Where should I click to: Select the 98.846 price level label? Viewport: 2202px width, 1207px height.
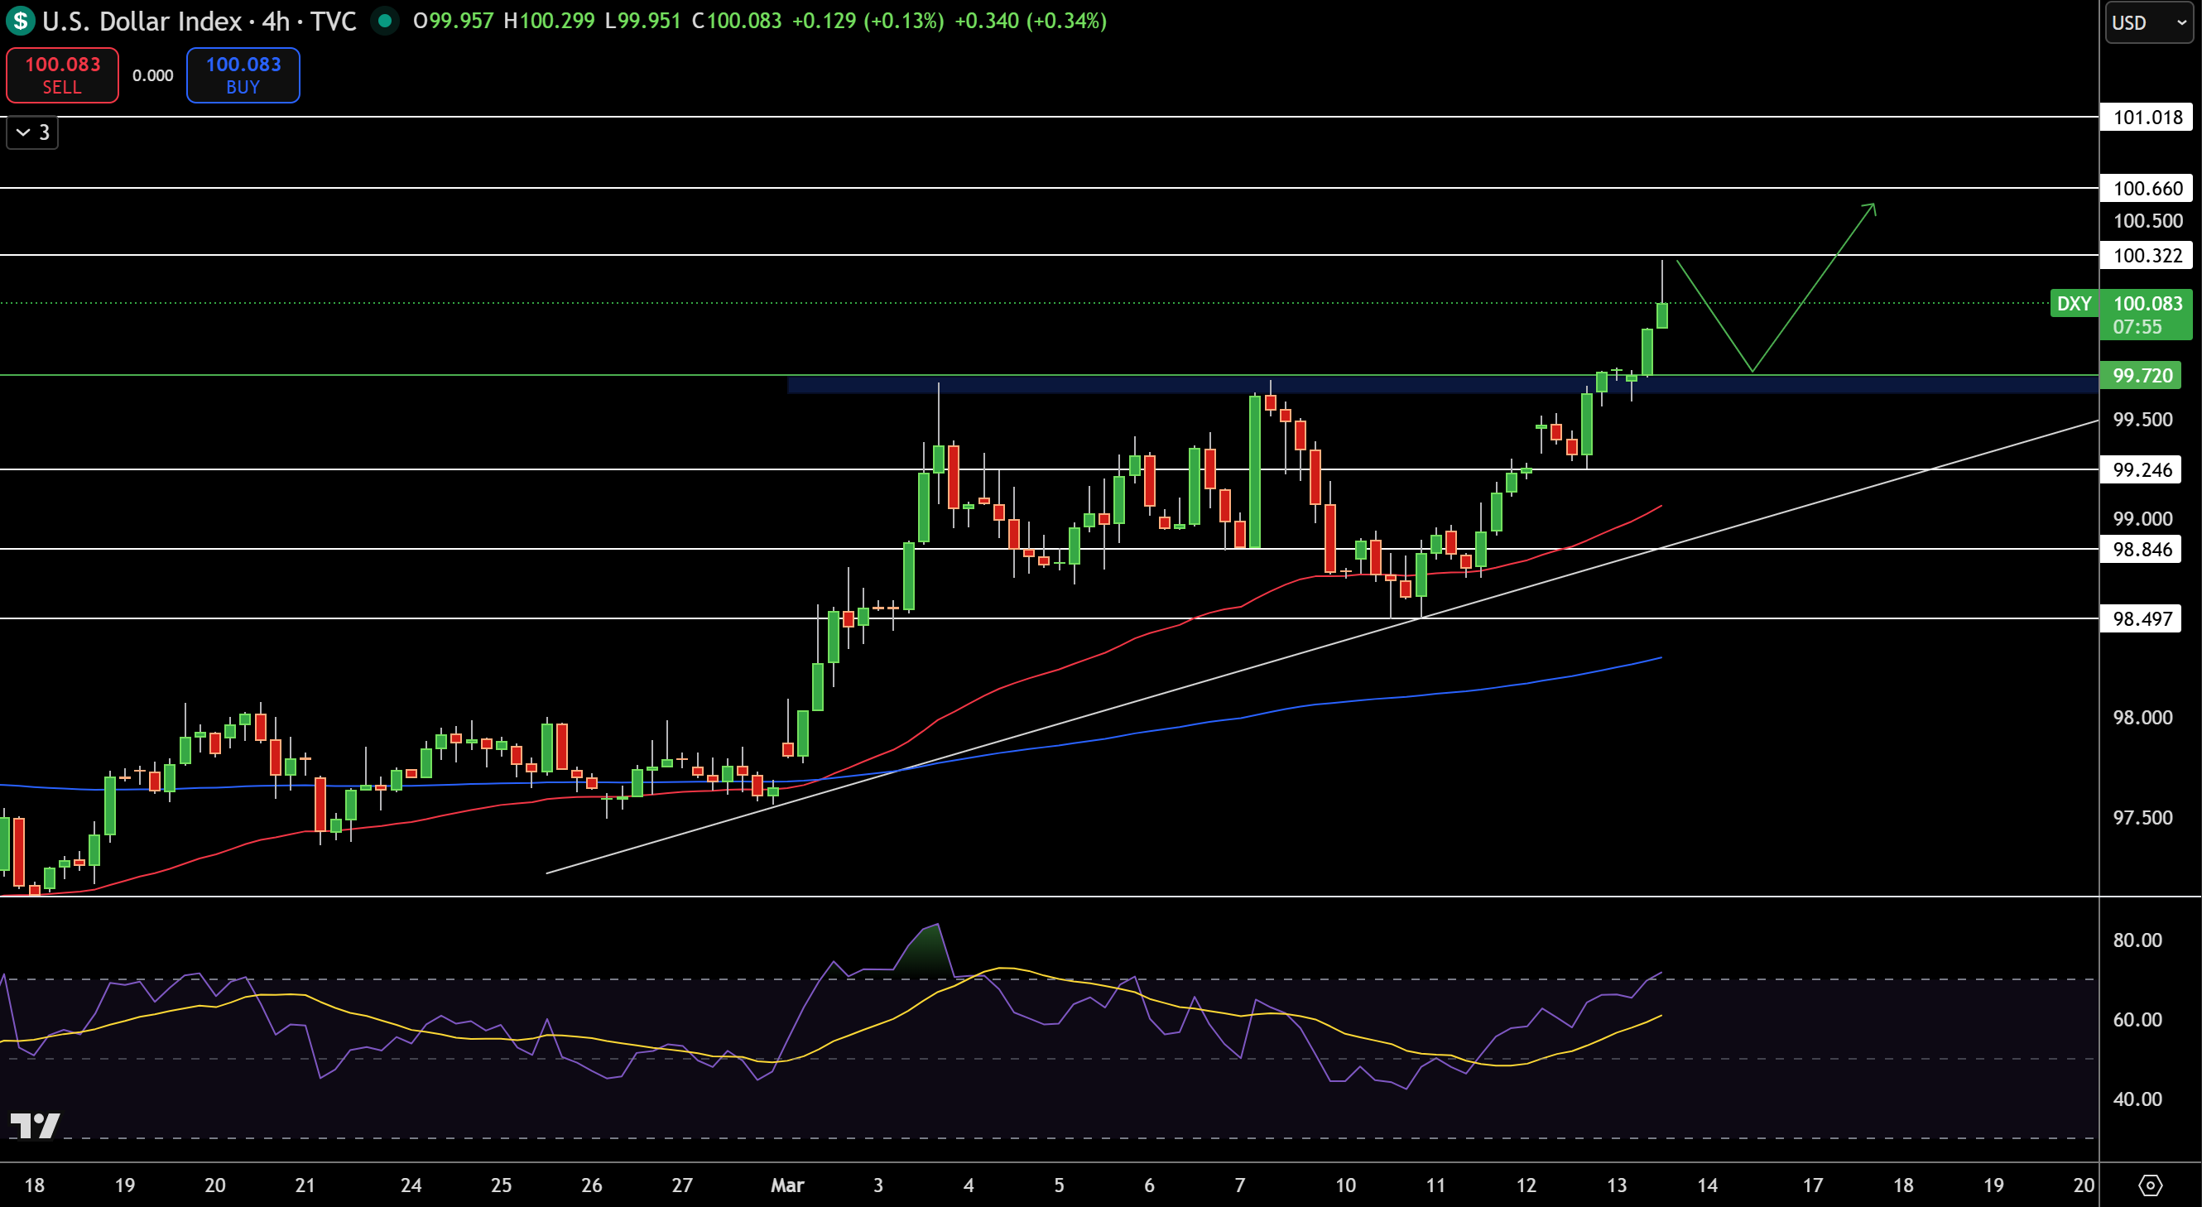tap(2141, 549)
